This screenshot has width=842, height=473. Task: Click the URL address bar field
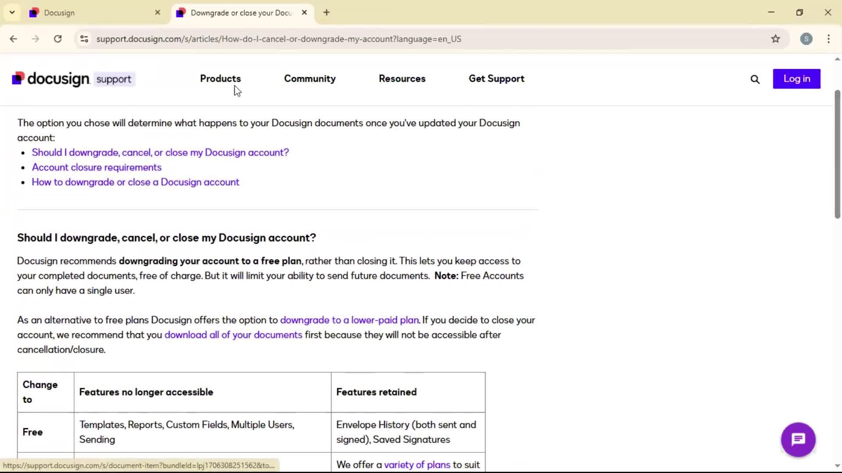(395, 39)
